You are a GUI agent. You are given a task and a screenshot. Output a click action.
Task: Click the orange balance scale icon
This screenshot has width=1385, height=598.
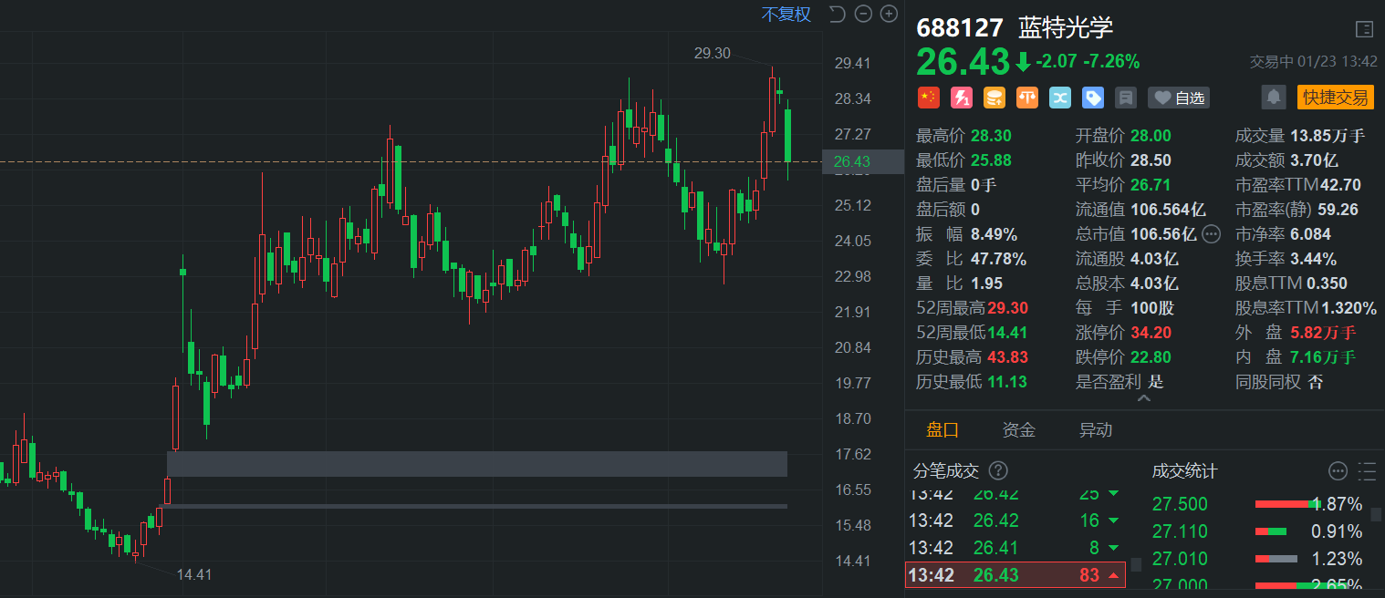tap(1026, 98)
